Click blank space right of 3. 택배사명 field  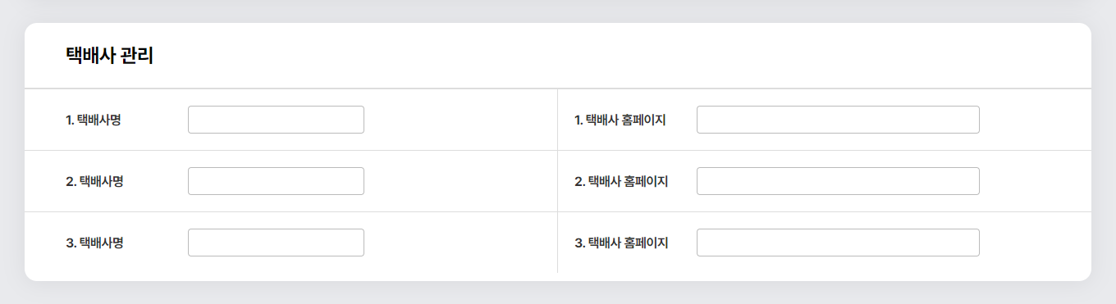[x=460, y=243]
